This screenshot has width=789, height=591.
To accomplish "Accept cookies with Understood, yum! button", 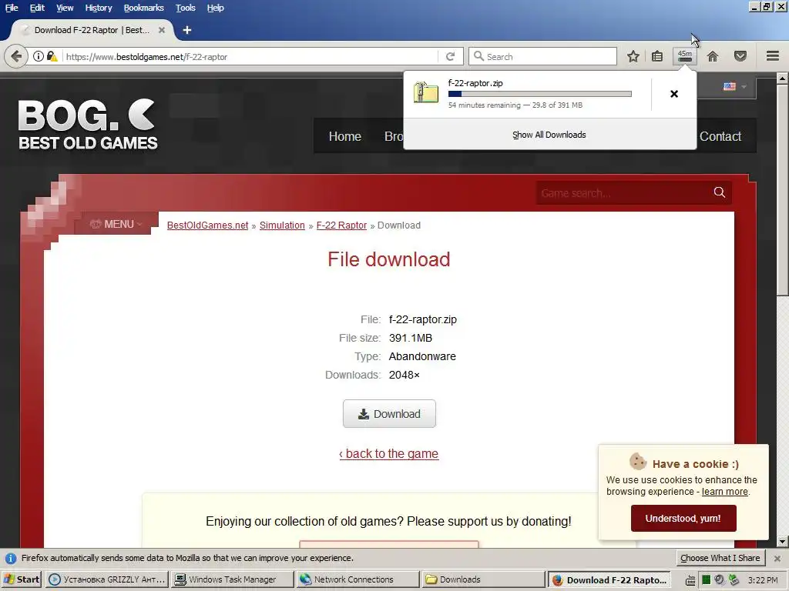I will [683, 518].
